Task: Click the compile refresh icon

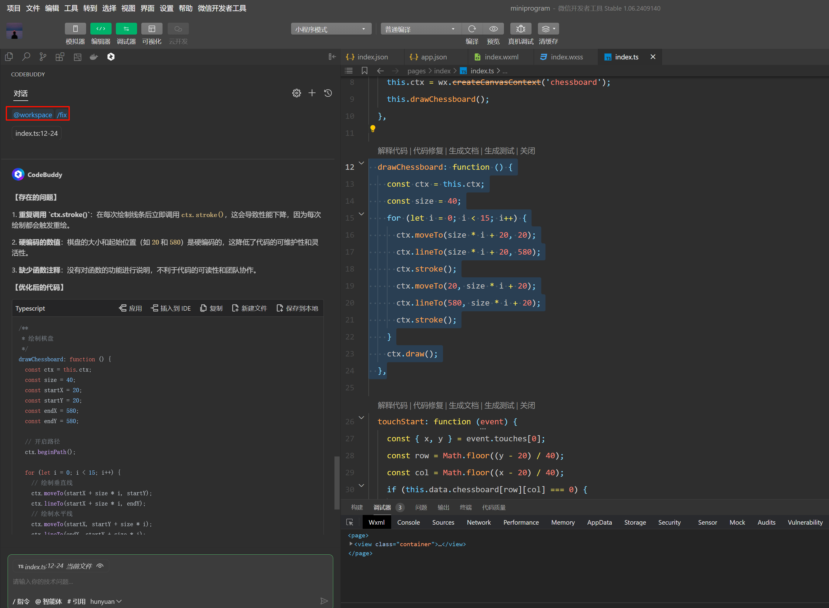Action: pyautogui.click(x=472, y=29)
